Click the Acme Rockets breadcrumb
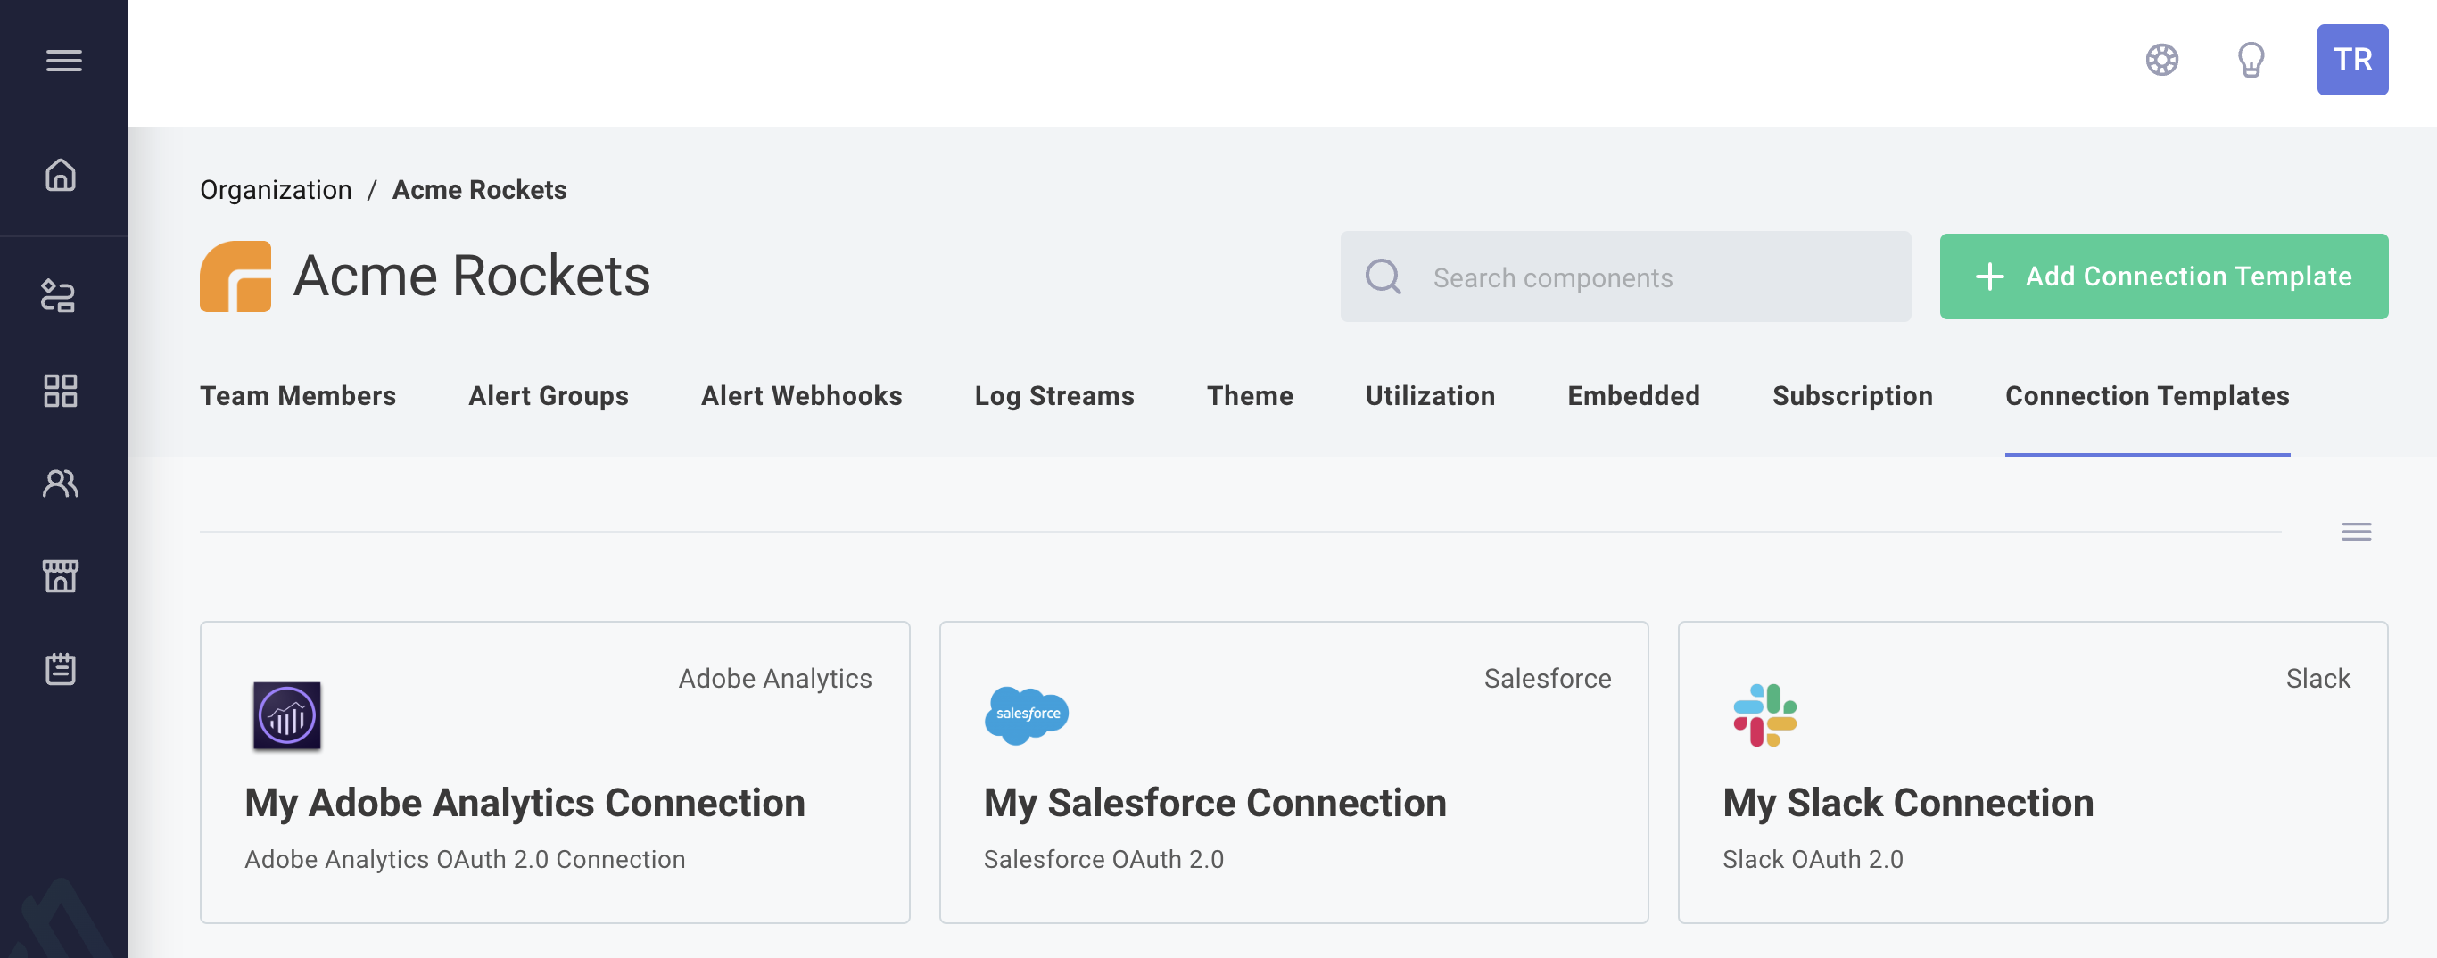This screenshot has width=2437, height=958. click(480, 190)
